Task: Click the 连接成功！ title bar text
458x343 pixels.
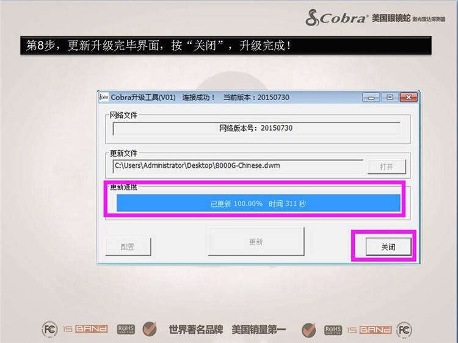Action: coord(198,97)
